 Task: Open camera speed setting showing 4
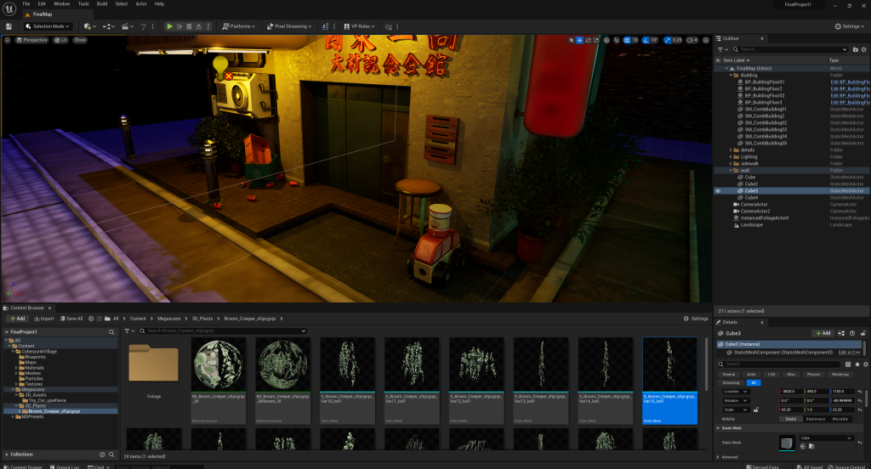point(692,40)
